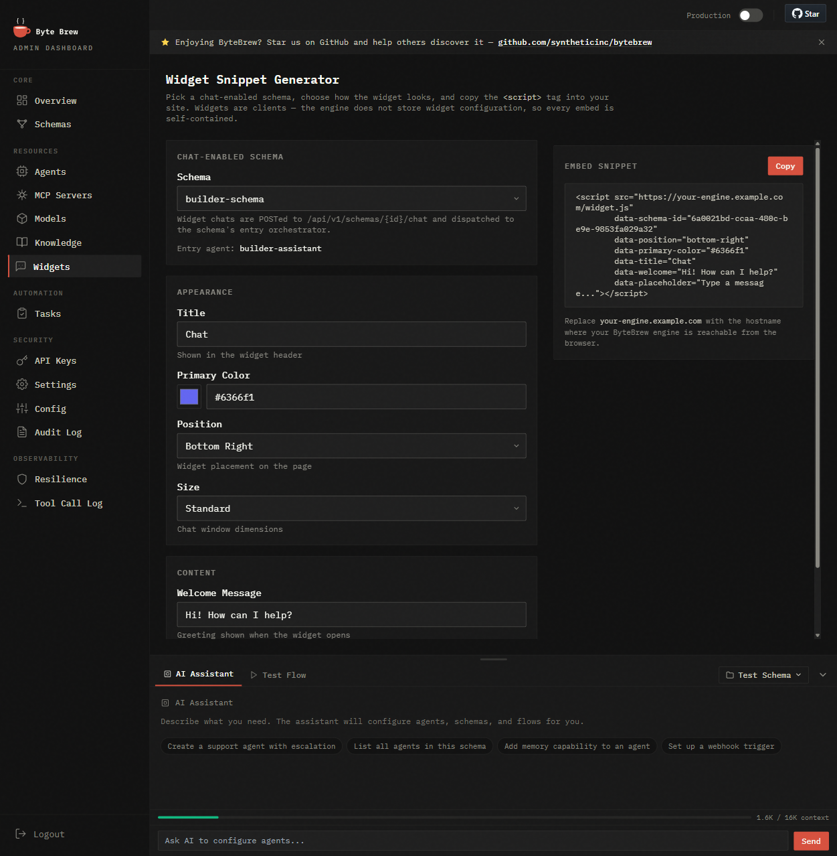Click the Test Flow play icon
The width and height of the screenshot is (837, 856).
[x=254, y=675]
